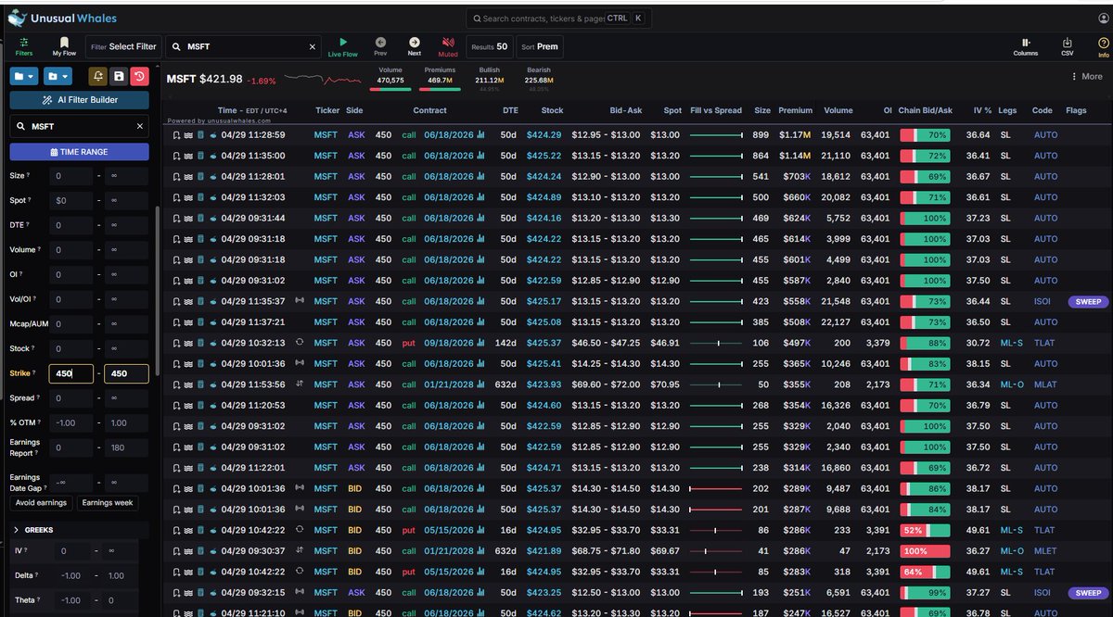Click the Strike minimum 450 field
The image size is (1113, 617).
(71, 373)
